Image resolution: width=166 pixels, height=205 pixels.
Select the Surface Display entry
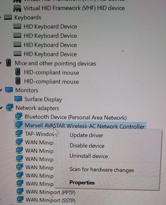(x=43, y=100)
